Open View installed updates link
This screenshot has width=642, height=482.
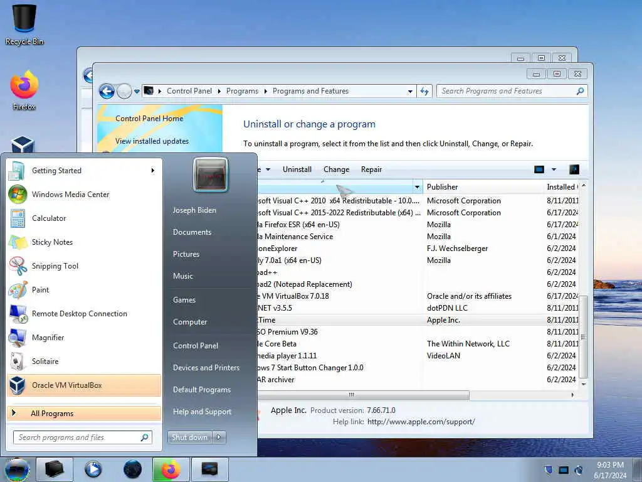(x=152, y=141)
